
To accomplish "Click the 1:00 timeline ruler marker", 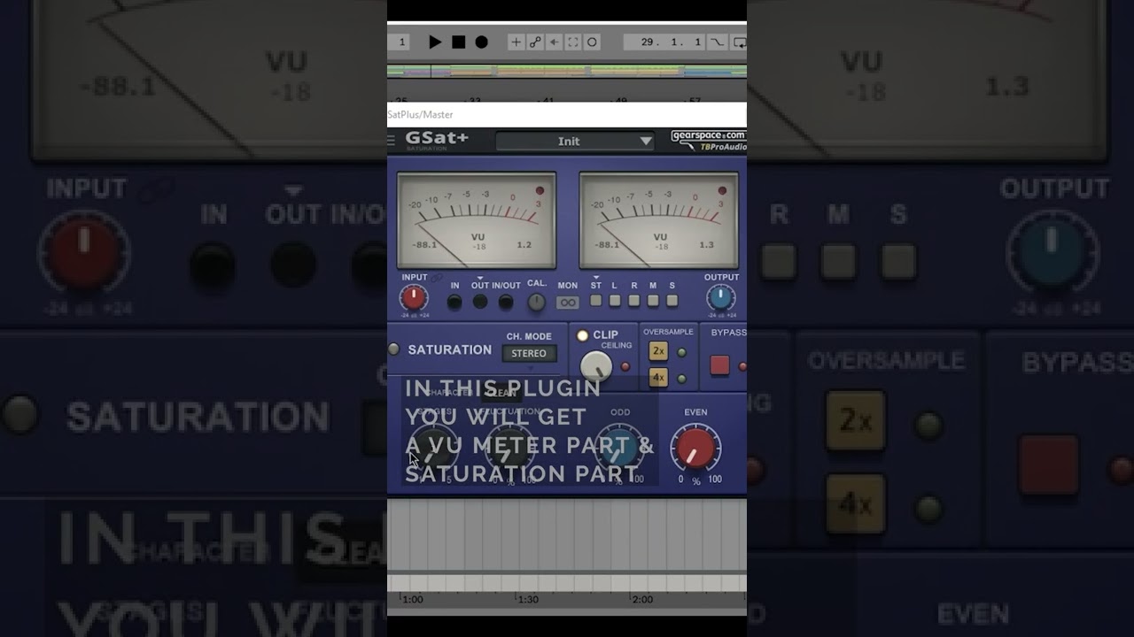I will tap(413, 599).
